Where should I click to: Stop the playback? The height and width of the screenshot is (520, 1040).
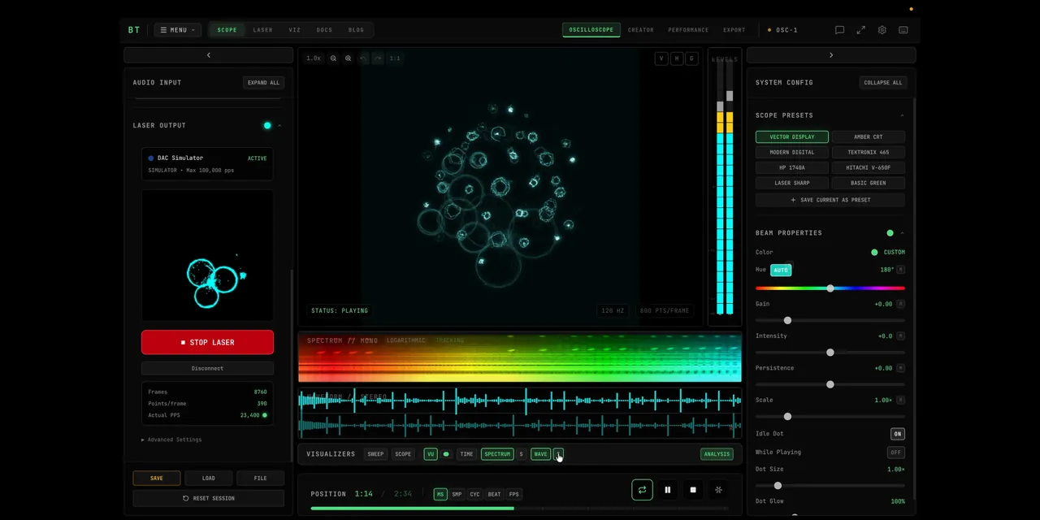(x=692, y=490)
